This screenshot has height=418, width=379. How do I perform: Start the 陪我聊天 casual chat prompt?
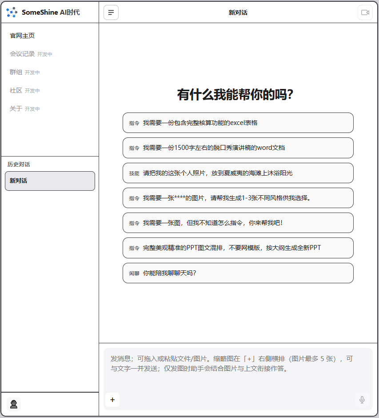(238, 273)
